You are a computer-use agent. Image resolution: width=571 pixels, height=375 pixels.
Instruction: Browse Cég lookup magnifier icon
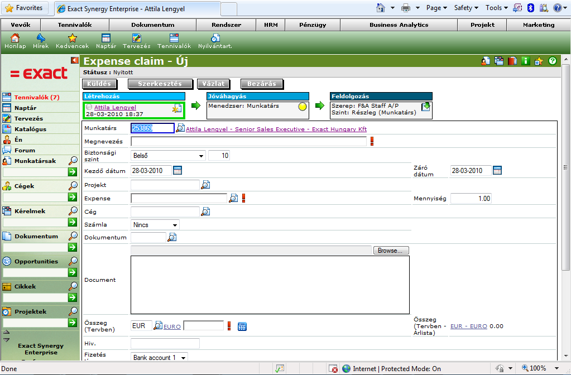tap(205, 211)
